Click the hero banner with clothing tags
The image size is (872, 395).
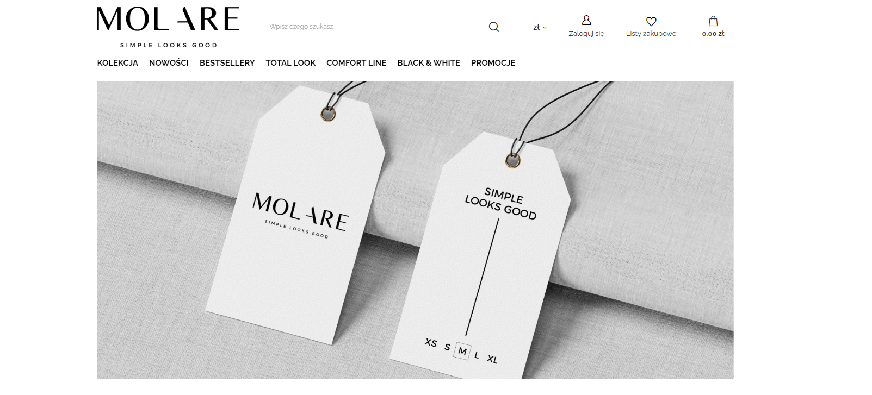click(415, 230)
